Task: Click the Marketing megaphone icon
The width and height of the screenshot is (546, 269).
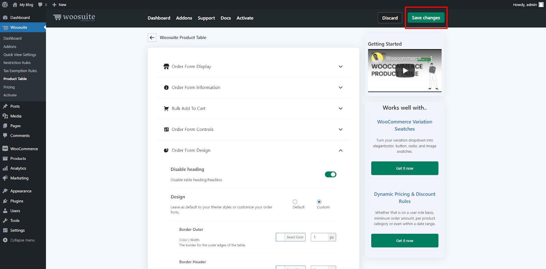Action: pos(5,178)
